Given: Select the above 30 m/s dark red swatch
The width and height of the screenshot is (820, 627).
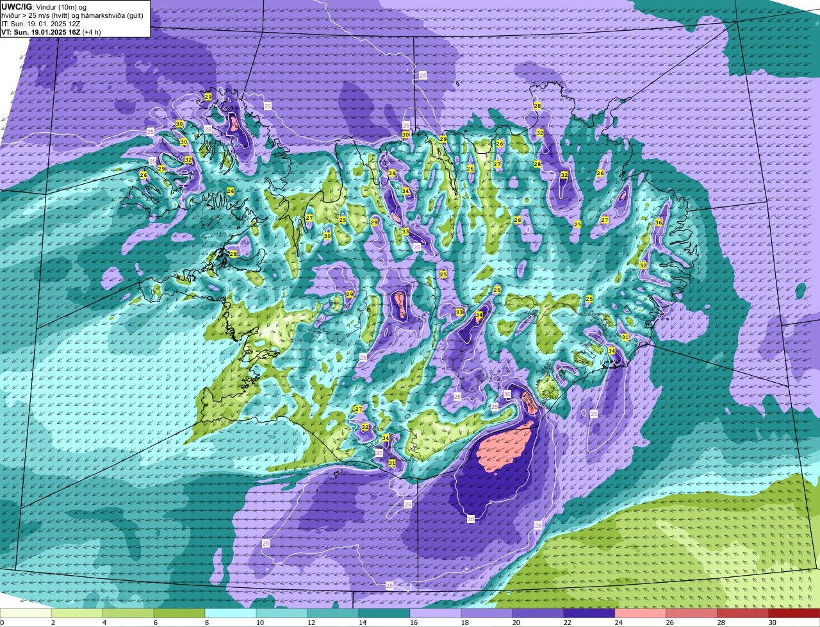Looking at the screenshot, I should tap(794, 613).
